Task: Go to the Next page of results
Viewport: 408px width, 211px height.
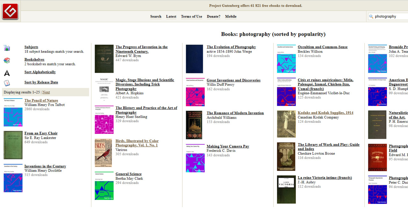Action: (x=46, y=92)
